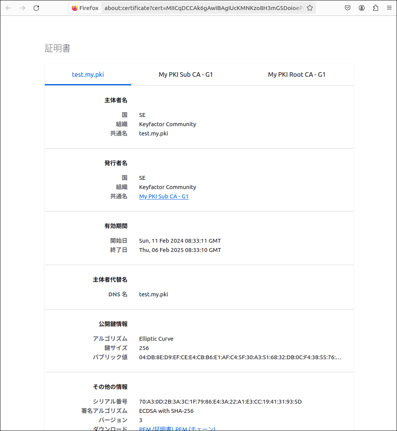Switch to the My PKI Sub CA - G1 tab
The image size is (397, 431).
(186, 74)
